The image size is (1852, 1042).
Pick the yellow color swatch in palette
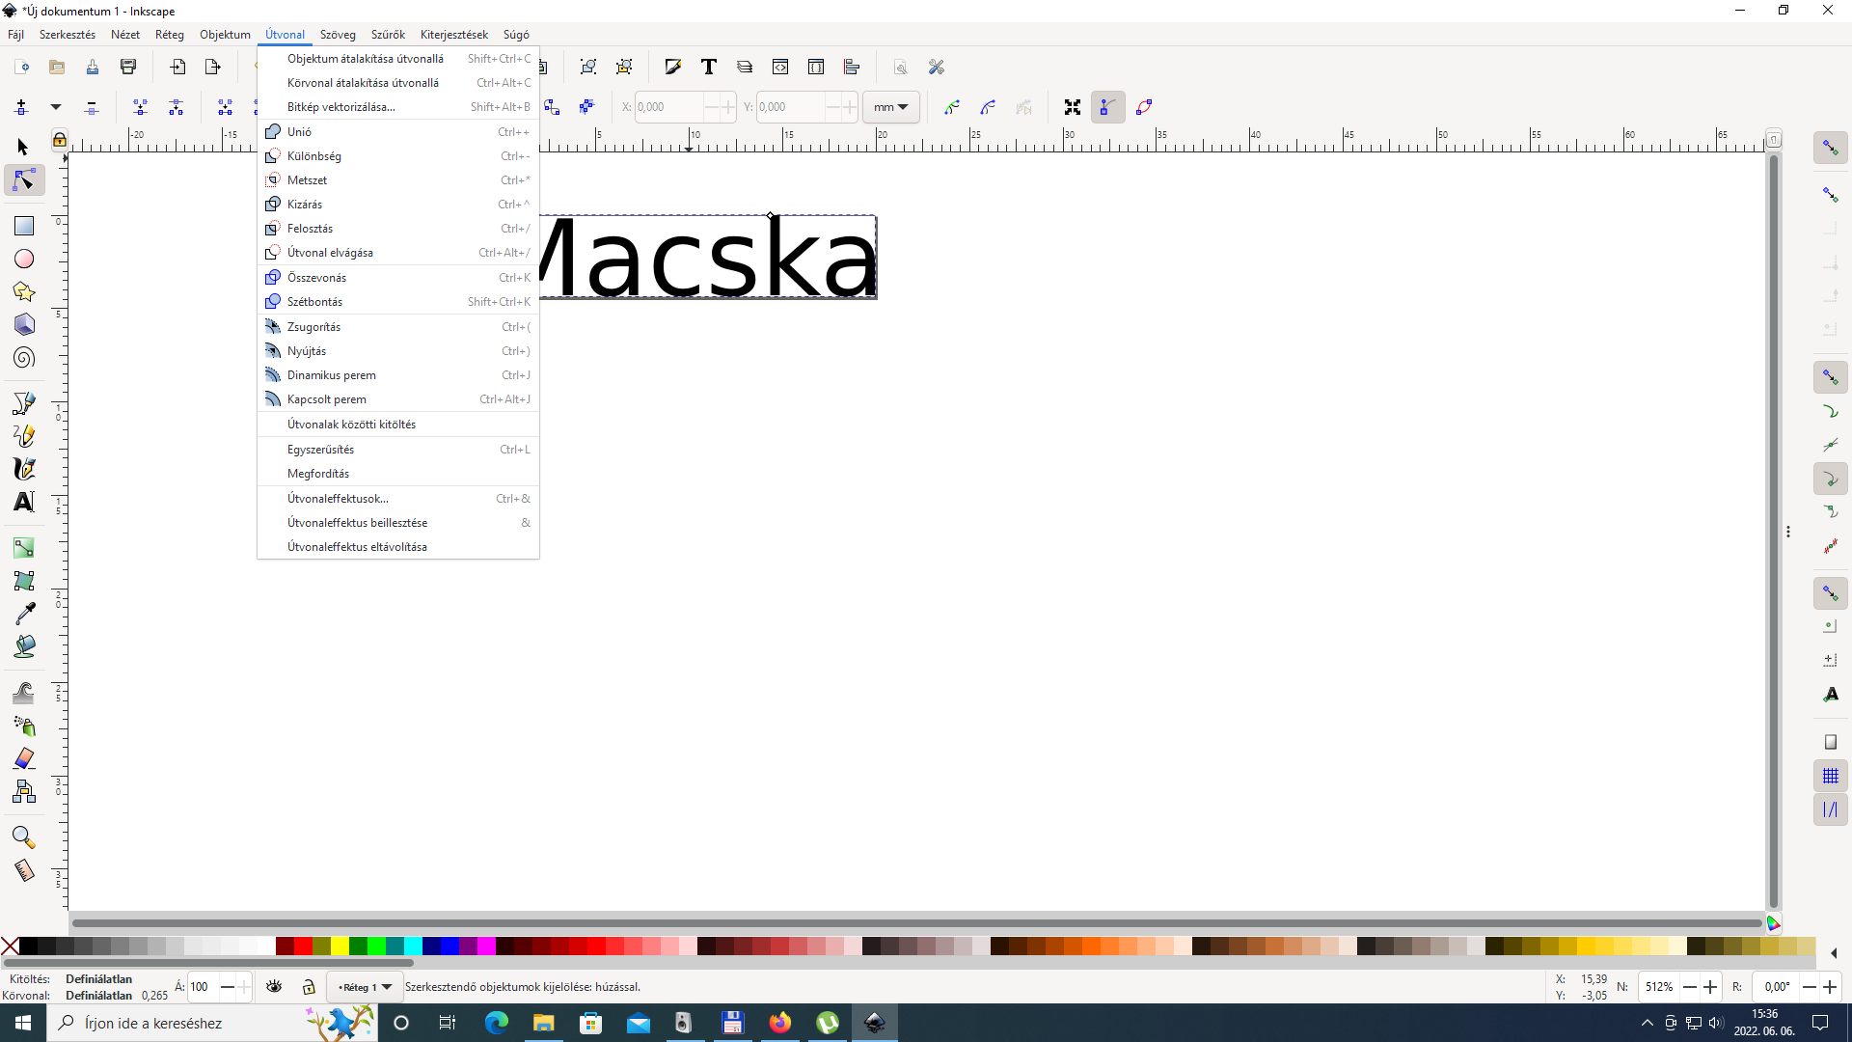[340, 946]
